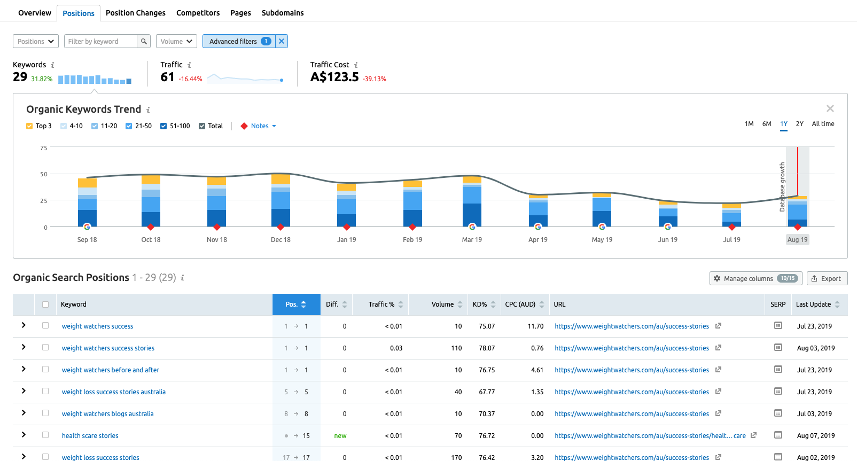Click the Export button
Image resolution: width=857 pixels, height=461 pixels.
pyautogui.click(x=827, y=278)
